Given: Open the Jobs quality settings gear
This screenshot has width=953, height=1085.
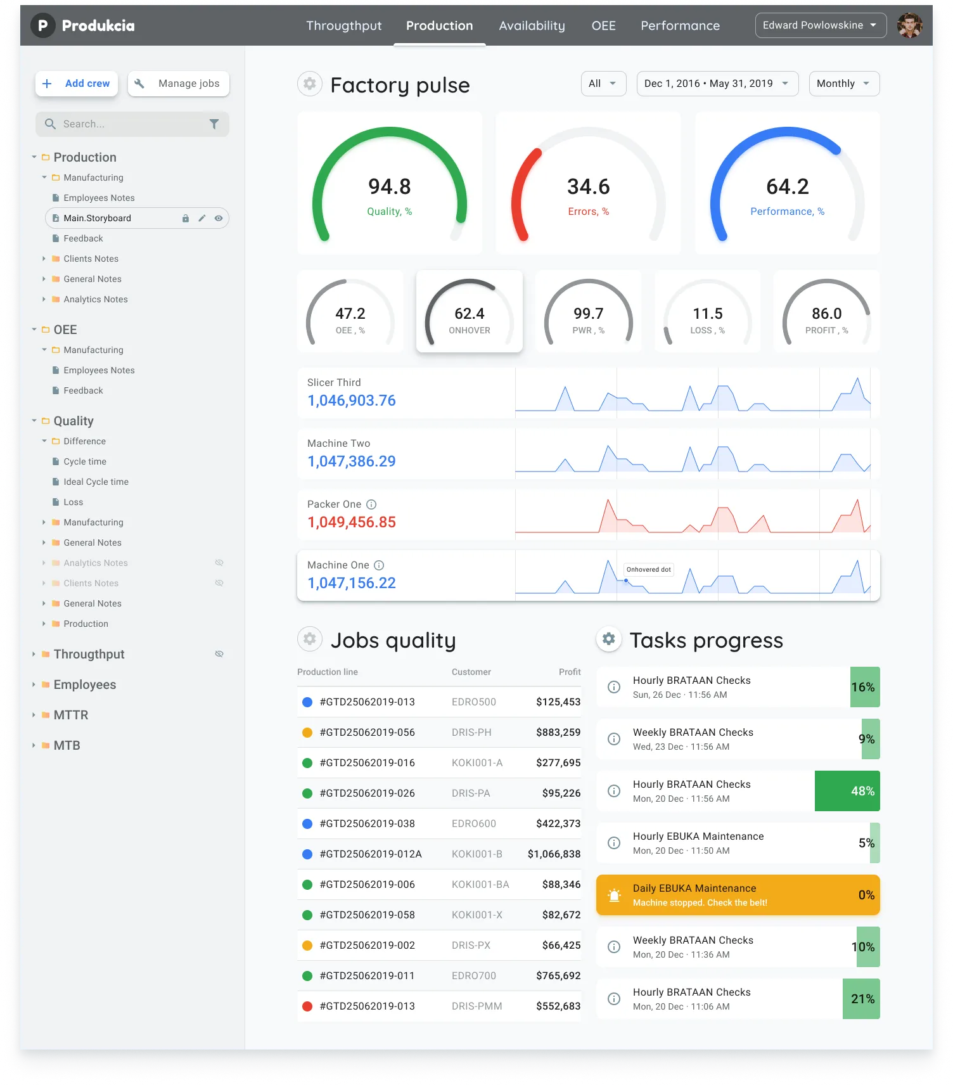Looking at the screenshot, I should (x=310, y=639).
